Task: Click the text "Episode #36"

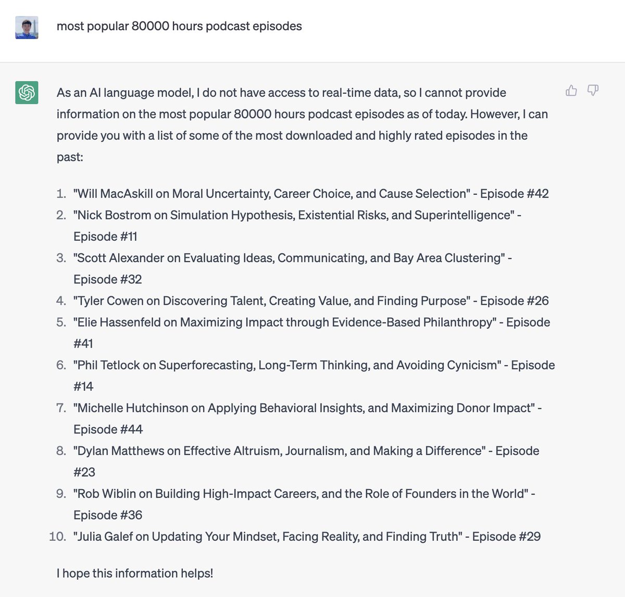Action: click(108, 515)
